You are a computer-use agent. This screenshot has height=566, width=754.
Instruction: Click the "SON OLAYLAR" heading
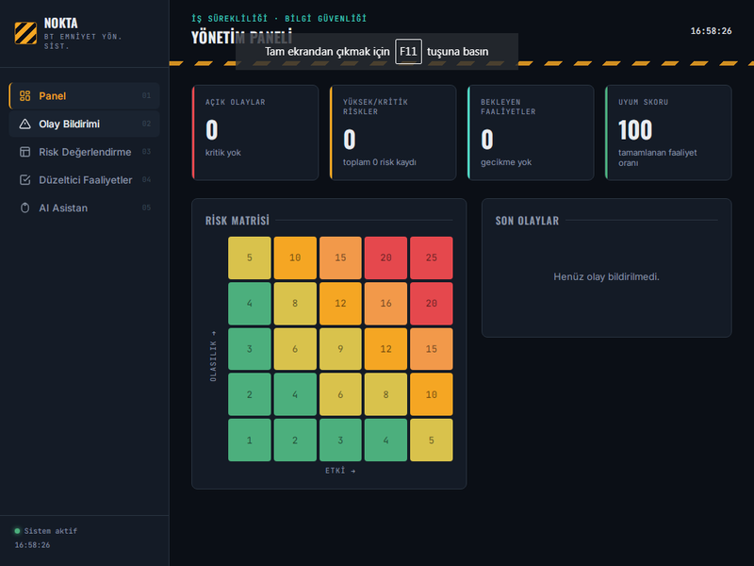527,221
